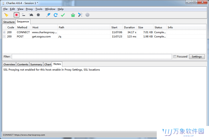The image size is (209, 139).
Task: Select the Sequence tab
Action: click(23, 22)
